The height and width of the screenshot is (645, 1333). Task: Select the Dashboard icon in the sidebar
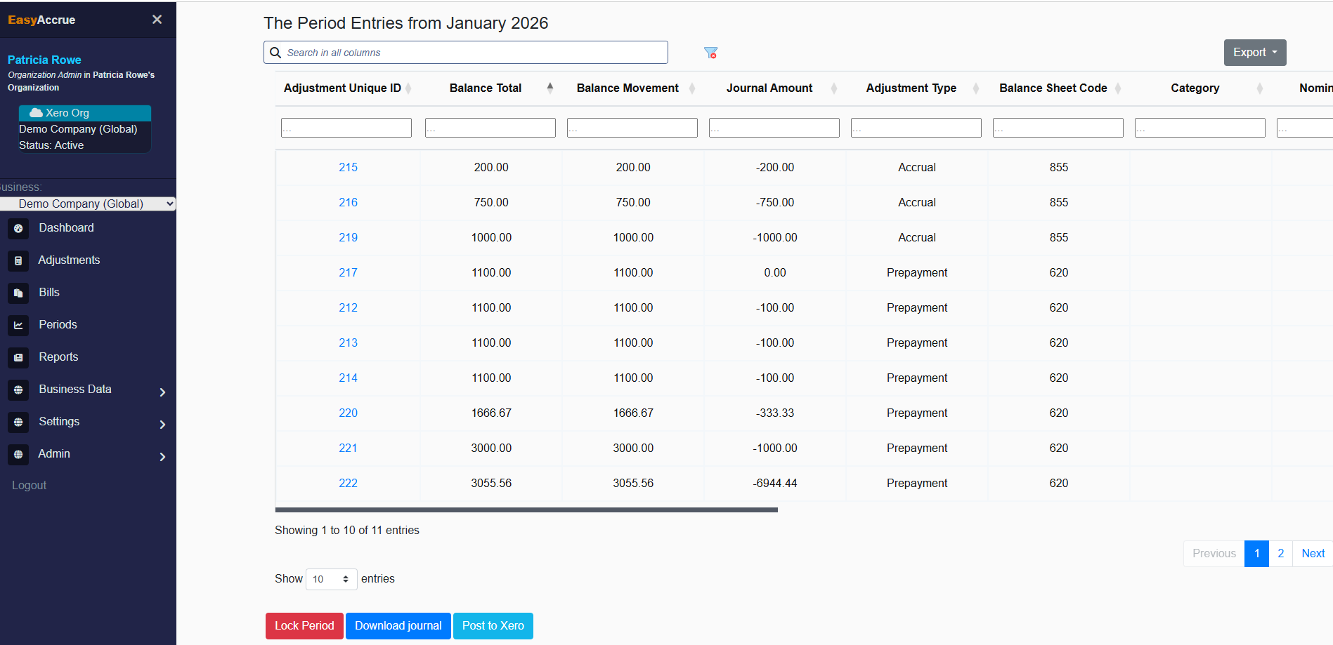(x=18, y=228)
